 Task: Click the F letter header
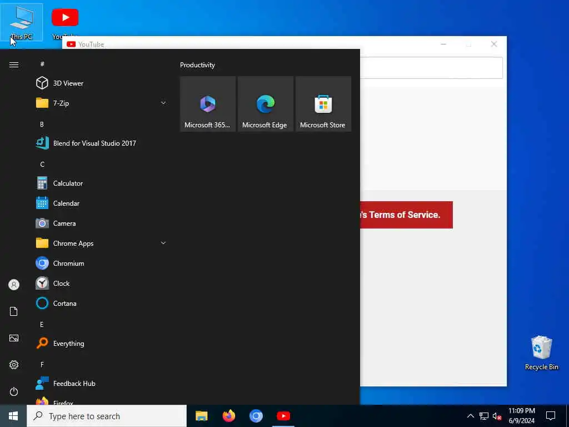pos(42,365)
